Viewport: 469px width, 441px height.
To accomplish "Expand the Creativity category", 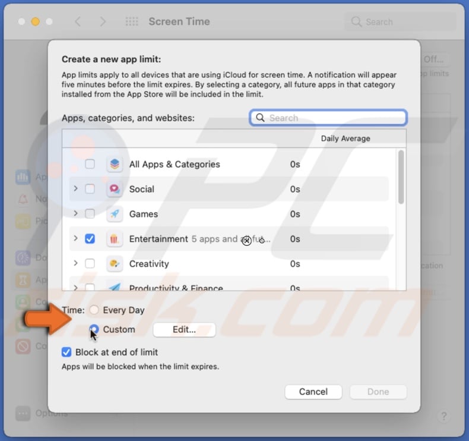I will 75,263.
